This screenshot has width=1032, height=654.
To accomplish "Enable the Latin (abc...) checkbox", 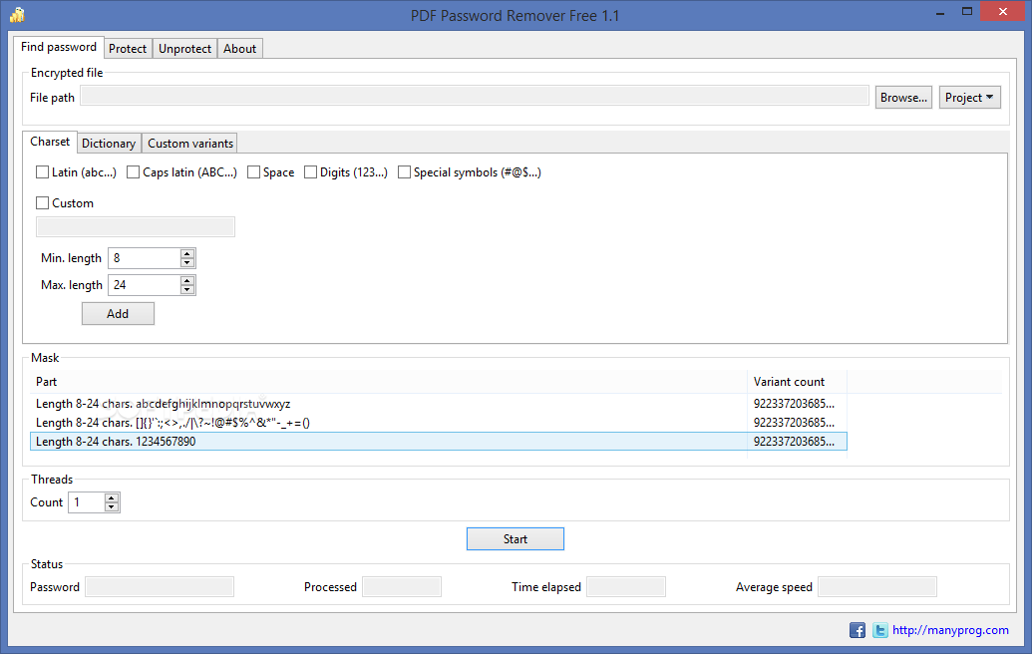I will (x=42, y=172).
